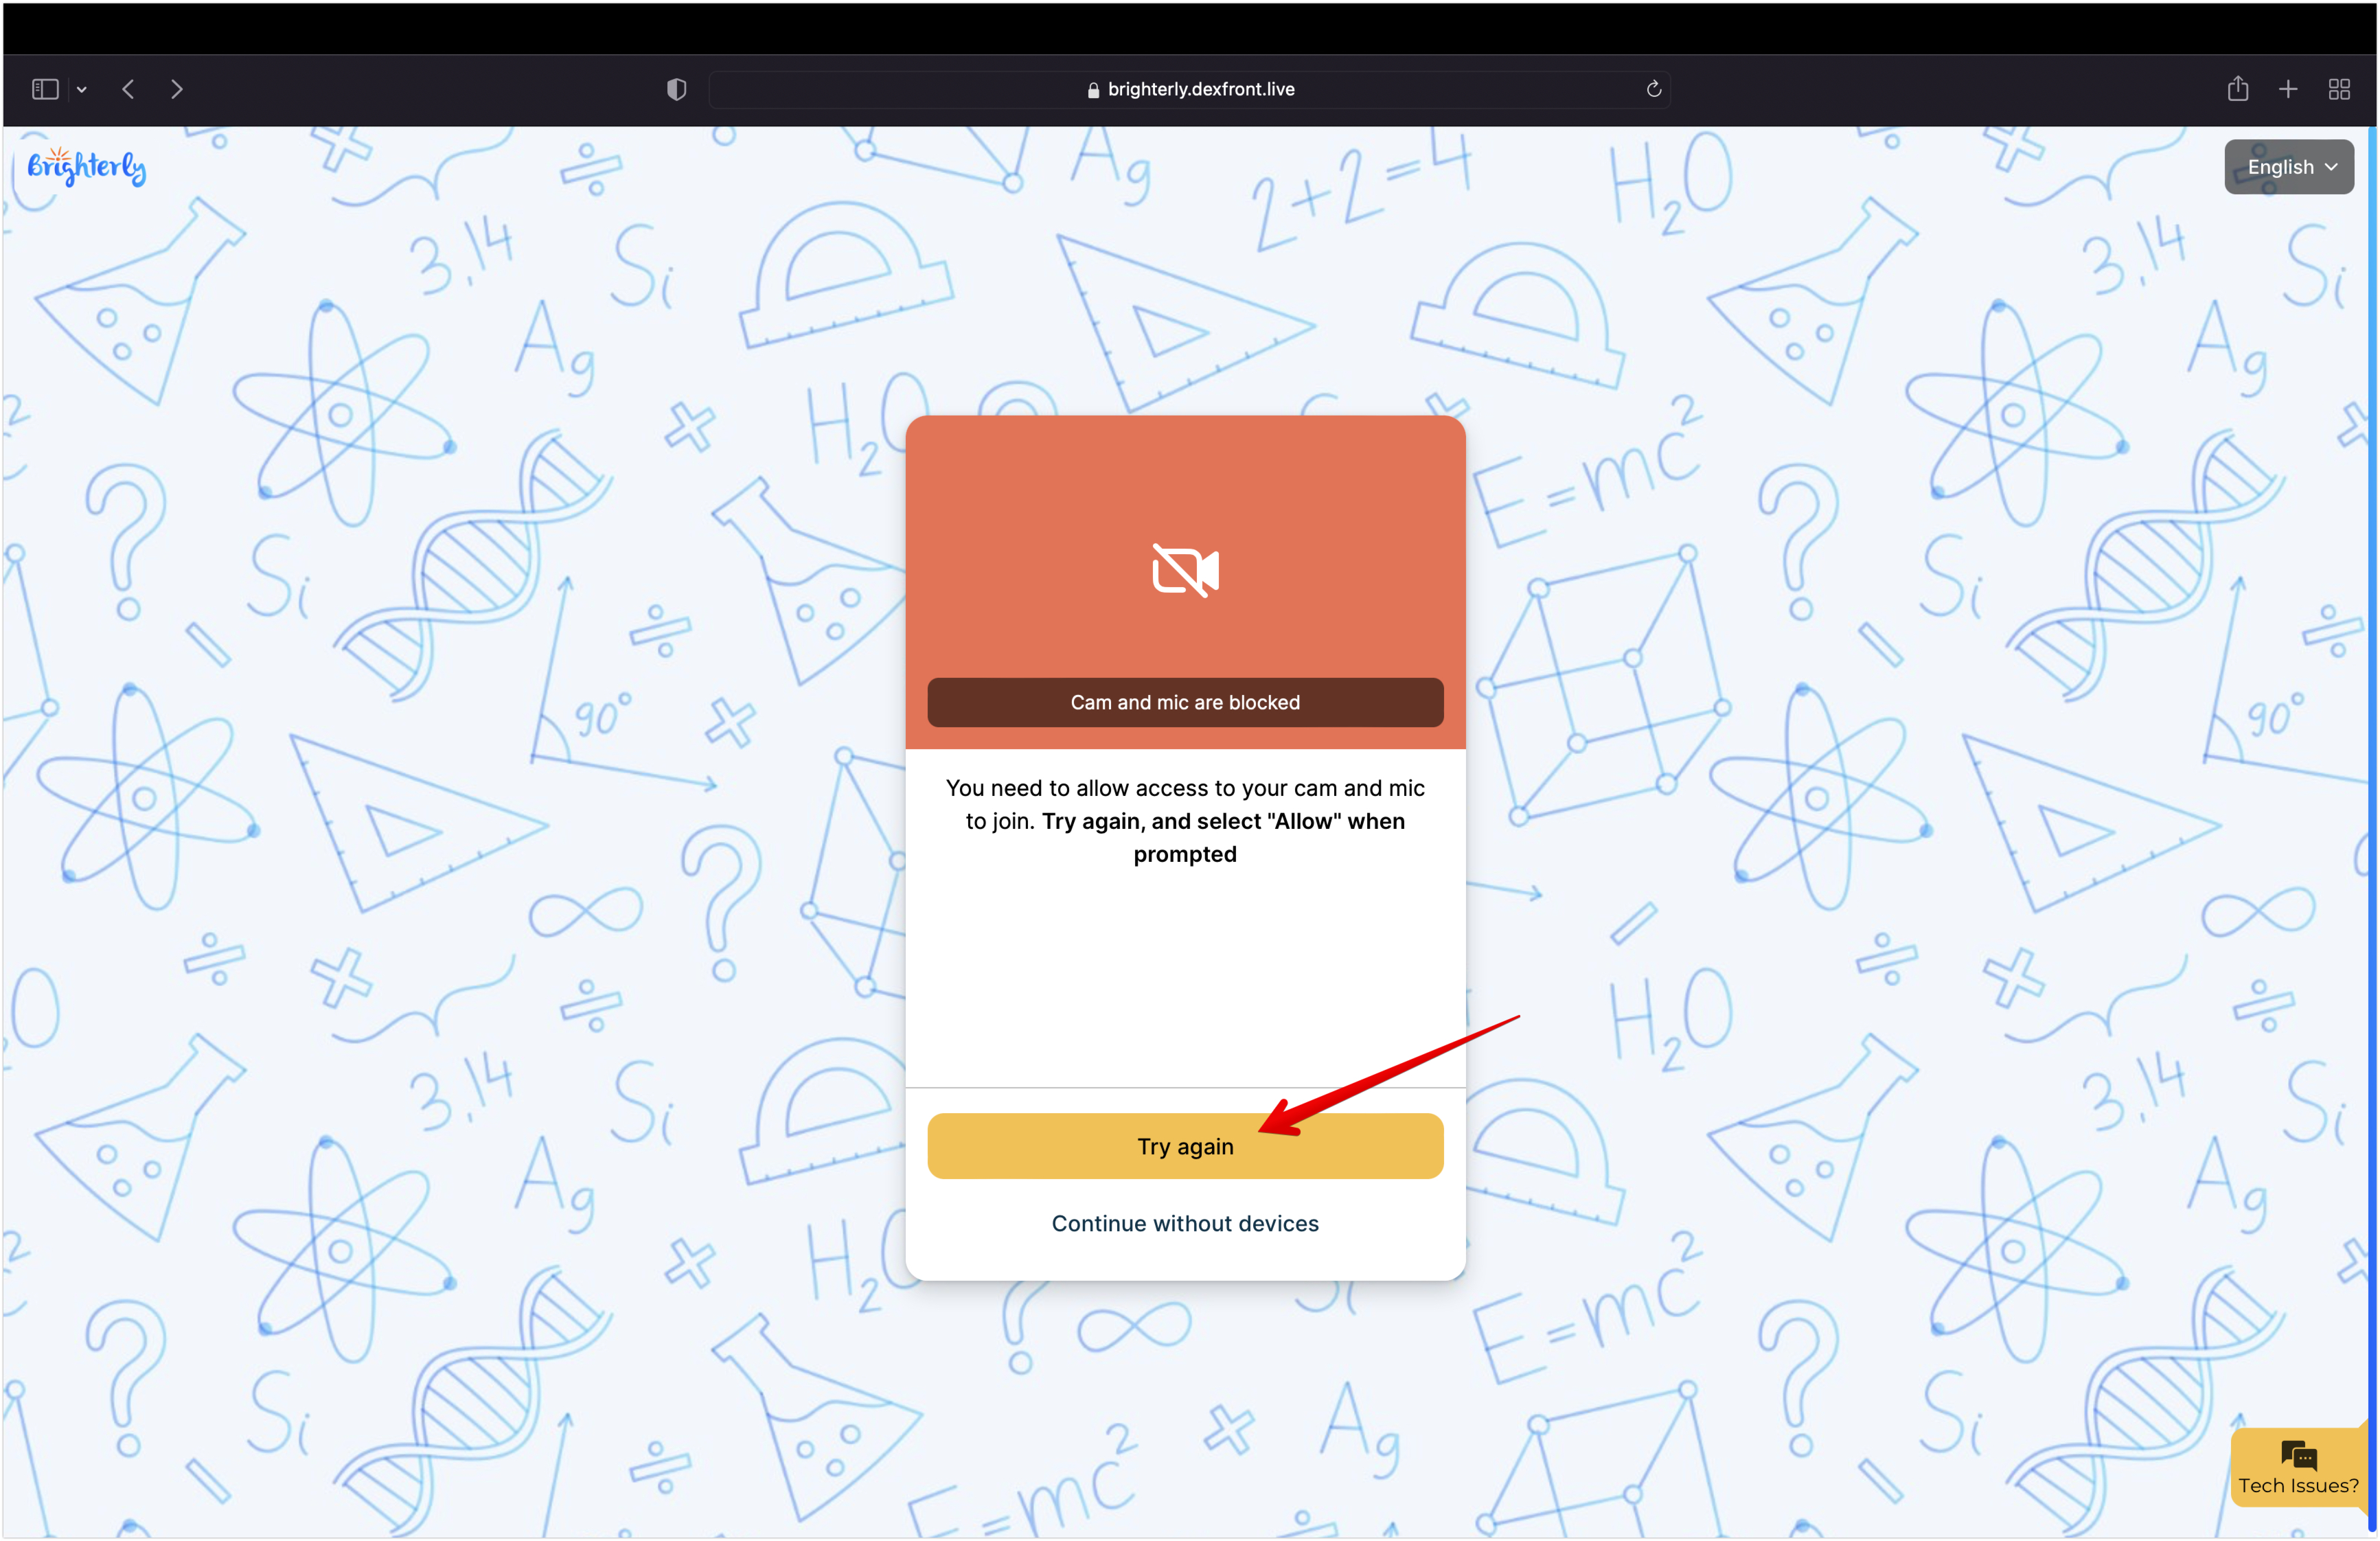Open the sidebar options chevron
The height and width of the screenshot is (1541, 2380).
(82, 90)
